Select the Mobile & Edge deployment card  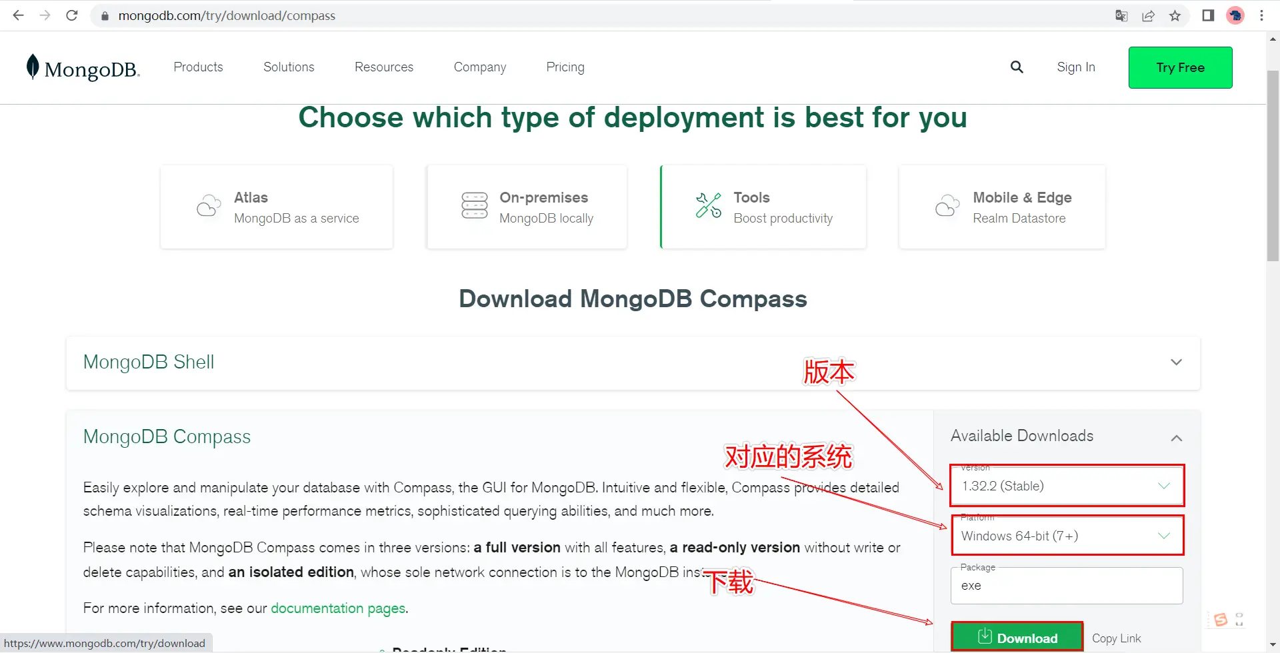pyautogui.click(x=1002, y=207)
